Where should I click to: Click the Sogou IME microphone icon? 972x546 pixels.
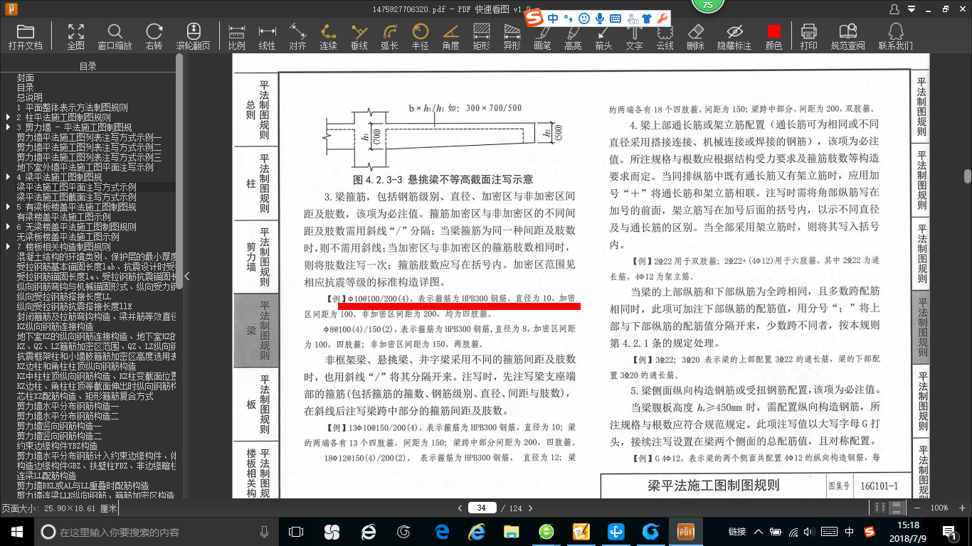click(x=600, y=18)
